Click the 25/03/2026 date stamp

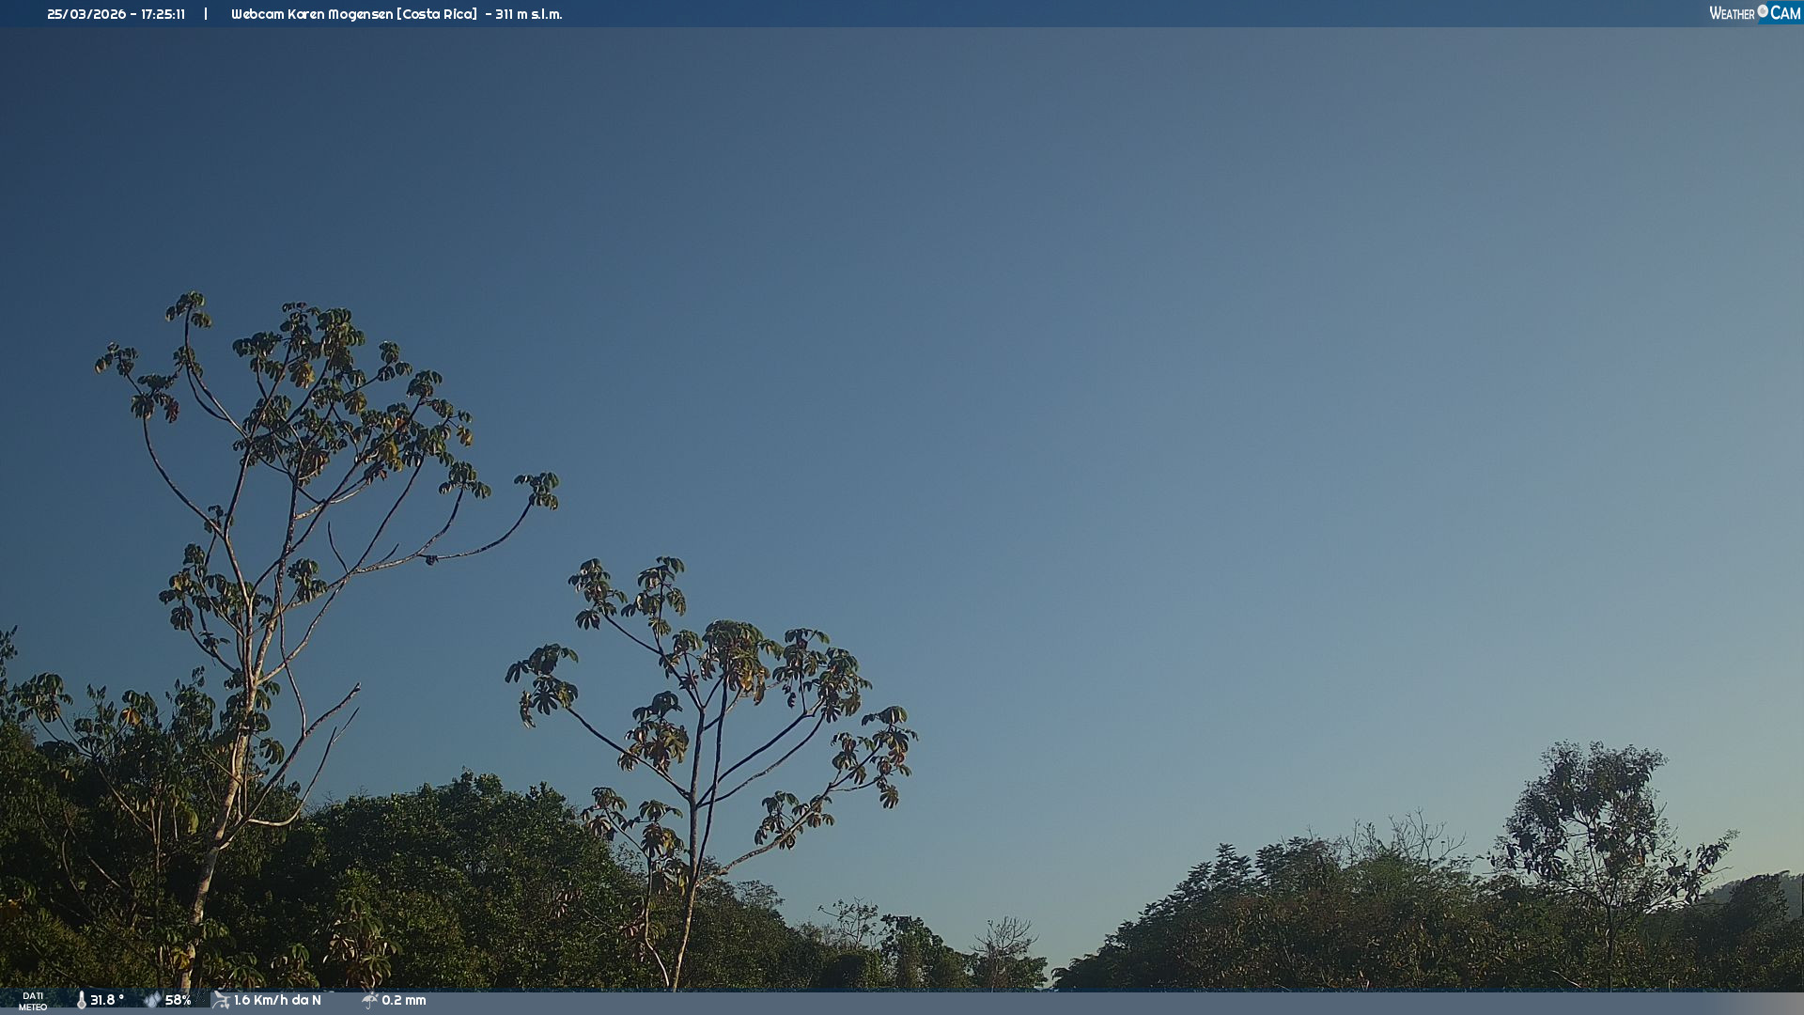86,14
